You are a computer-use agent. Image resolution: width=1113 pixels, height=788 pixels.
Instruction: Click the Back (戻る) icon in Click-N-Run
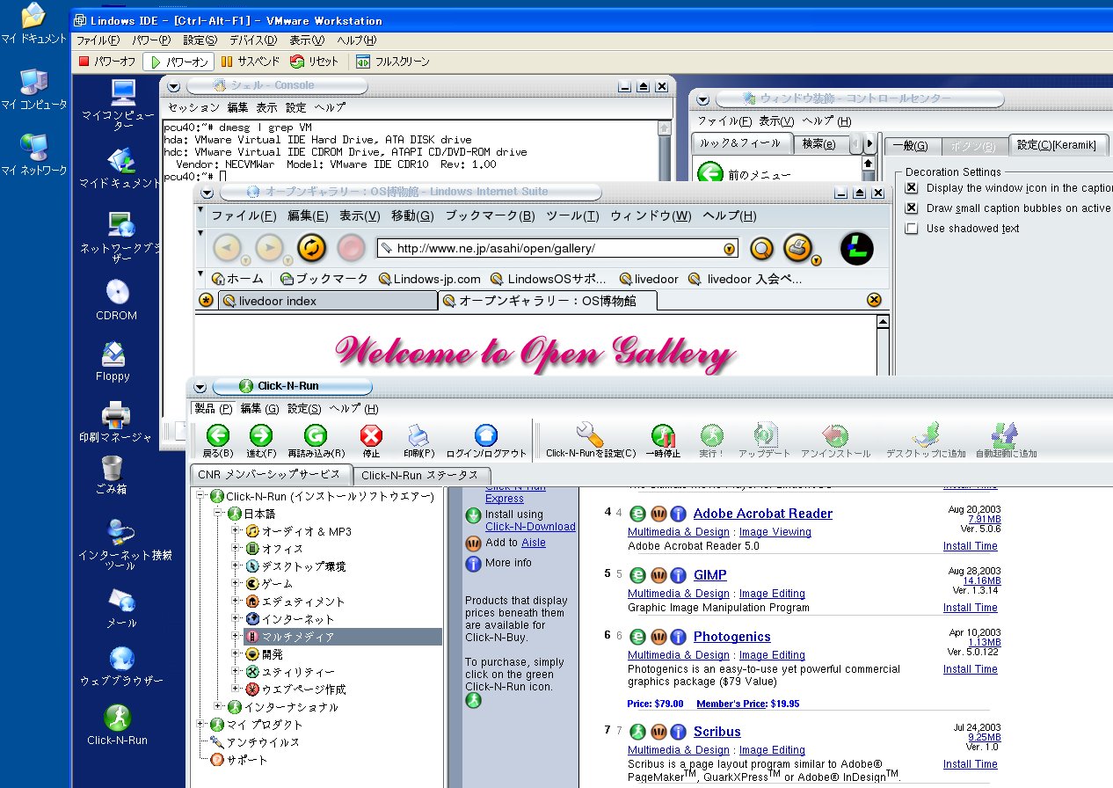tap(217, 435)
